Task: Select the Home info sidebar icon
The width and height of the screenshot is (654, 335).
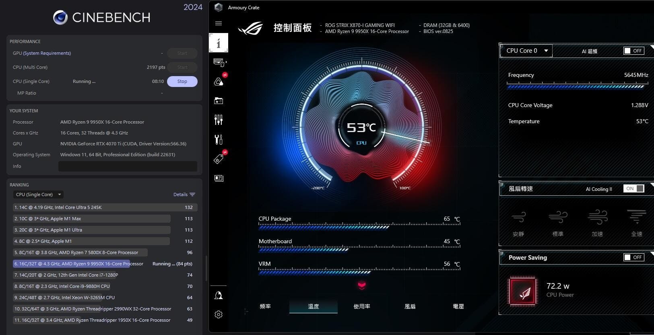Action: coord(219,43)
